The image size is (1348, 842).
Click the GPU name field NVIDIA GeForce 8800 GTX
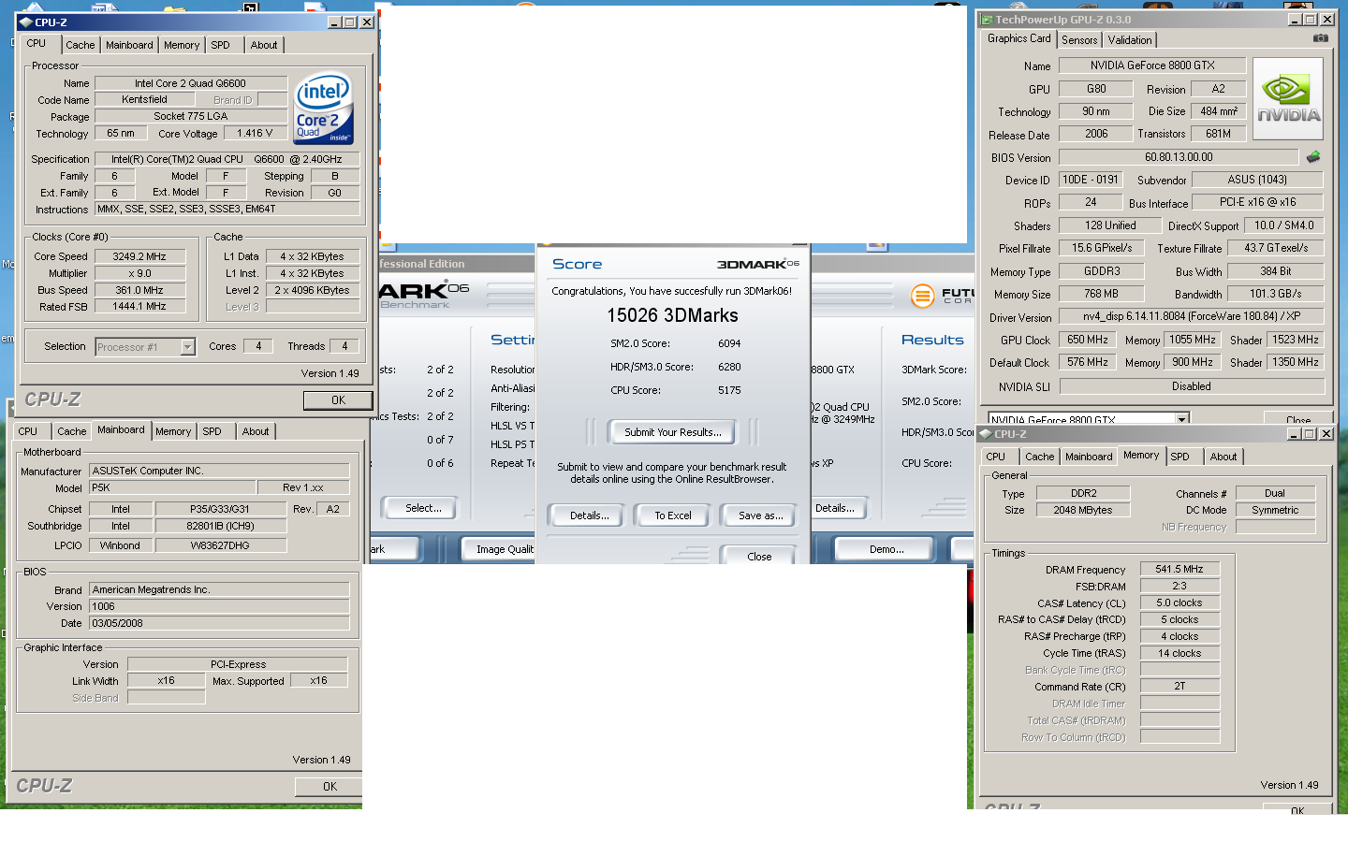point(1152,65)
